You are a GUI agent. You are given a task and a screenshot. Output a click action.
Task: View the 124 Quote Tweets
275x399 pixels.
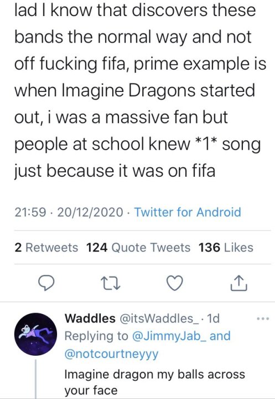pos(138,247)
